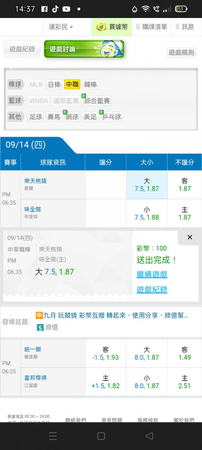This screenshot has height=450, width=202.
Task: Pick 小 7.5, 1.88 odds cell
Action: 147,213
